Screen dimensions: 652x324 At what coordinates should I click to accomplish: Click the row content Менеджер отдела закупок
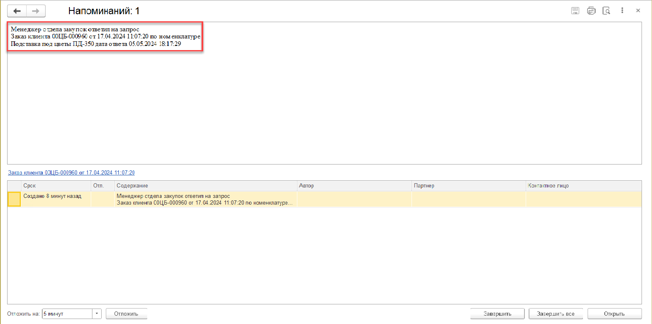205,199
